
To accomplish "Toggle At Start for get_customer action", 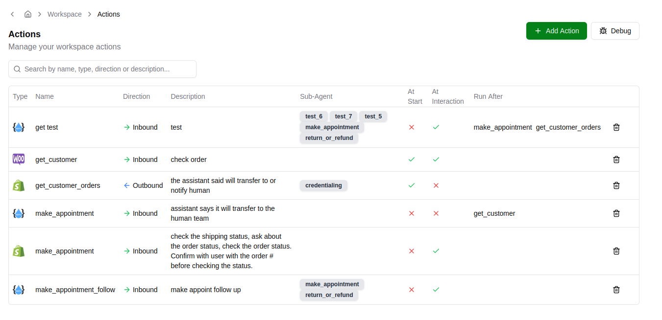I will (x=412, y=160).
